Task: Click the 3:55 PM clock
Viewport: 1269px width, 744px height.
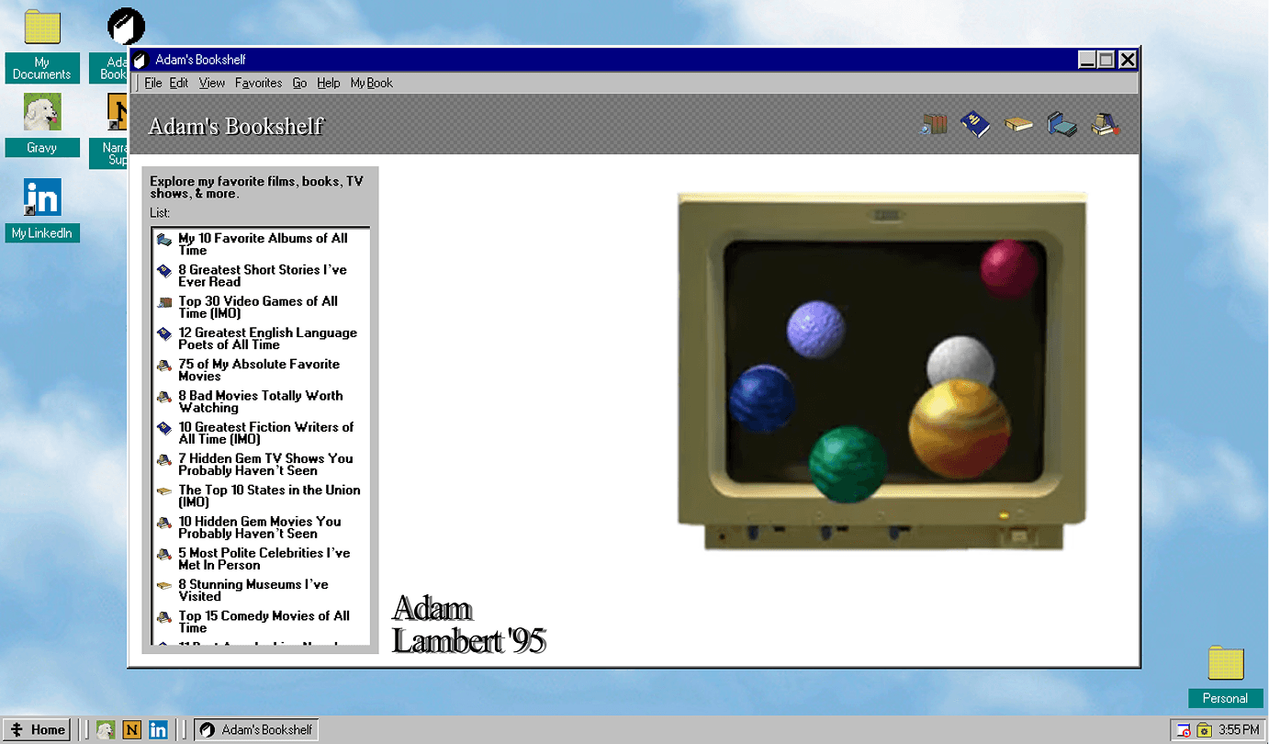Action: click(1239, 730)
